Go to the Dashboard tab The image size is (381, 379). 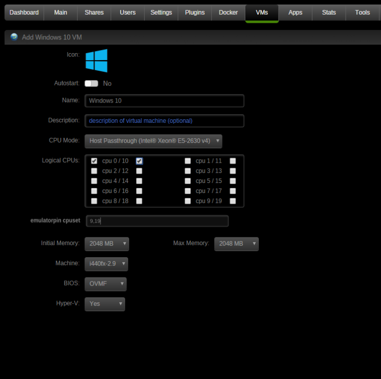(24, 13)
